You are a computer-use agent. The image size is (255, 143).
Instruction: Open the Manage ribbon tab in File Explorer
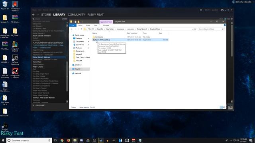click(x=106, y=25)
